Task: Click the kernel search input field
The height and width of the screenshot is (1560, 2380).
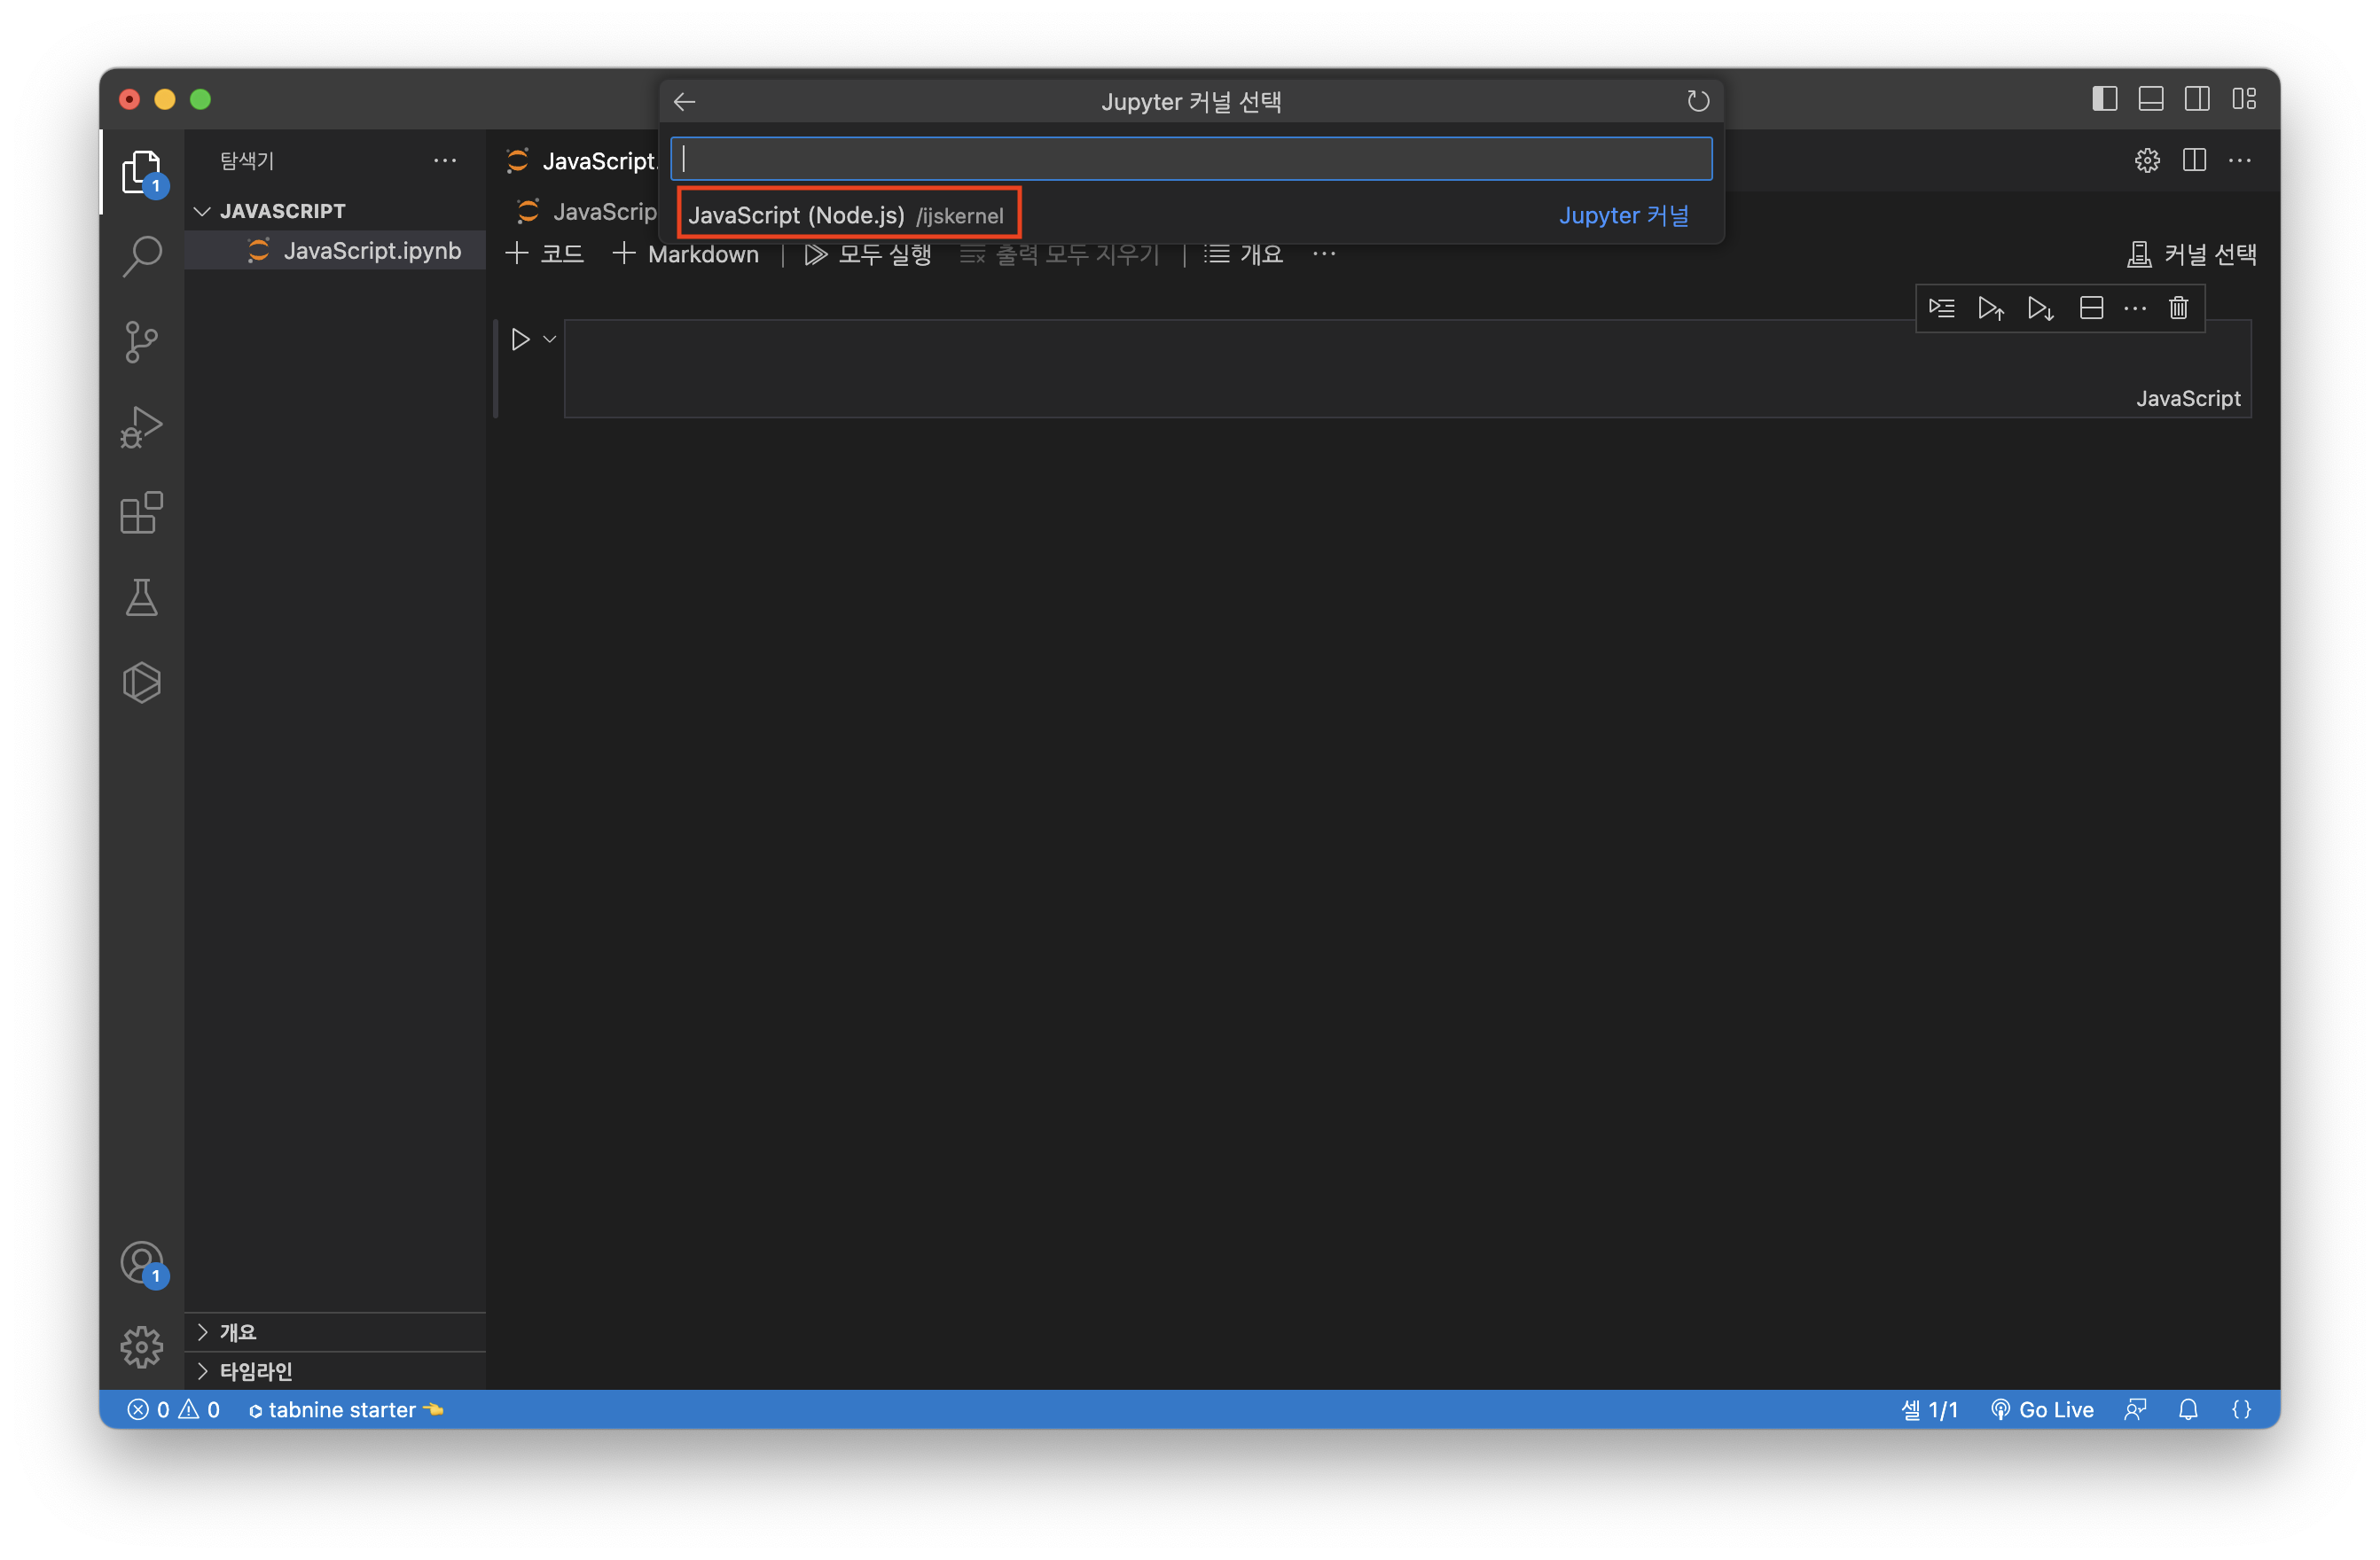Action: point(1190,159)
